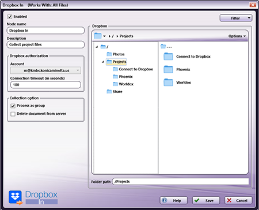Click the Save button
Image resolution: width=259 pixels, height=210 pixels.
click(x=206, y=200)
